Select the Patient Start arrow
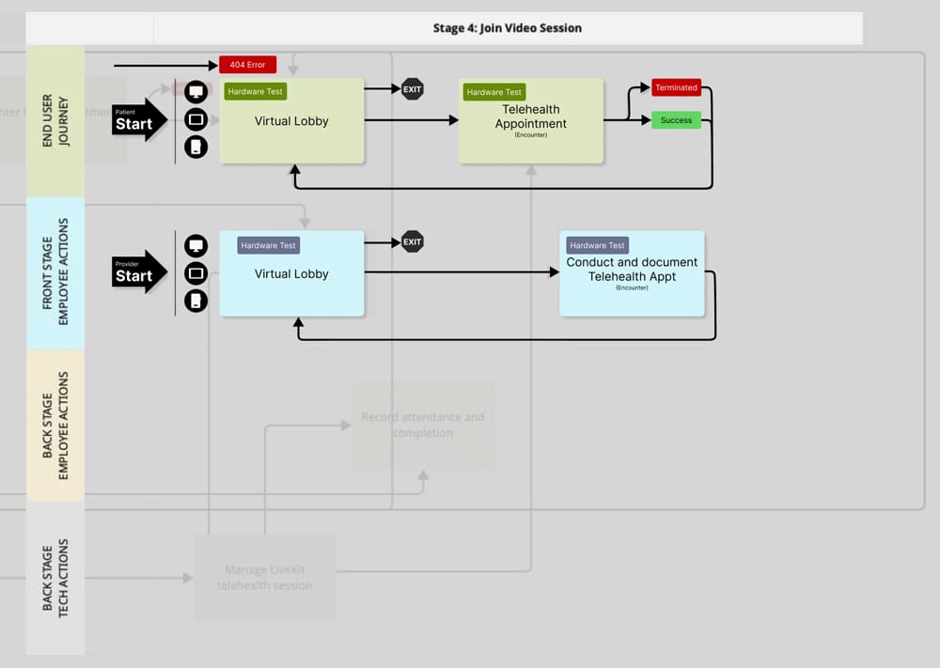The image size is (940, 668). [138, 120]
